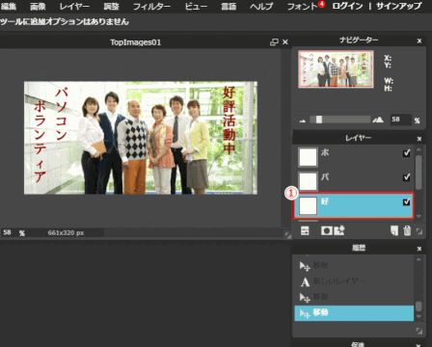Select the highlighted 移動 history entry
The image size is (432, 347).
coord(354,313)
